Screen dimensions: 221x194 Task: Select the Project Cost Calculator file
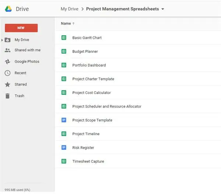[91, 93]
